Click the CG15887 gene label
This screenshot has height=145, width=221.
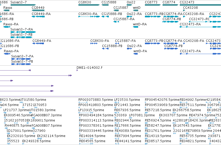121,8
